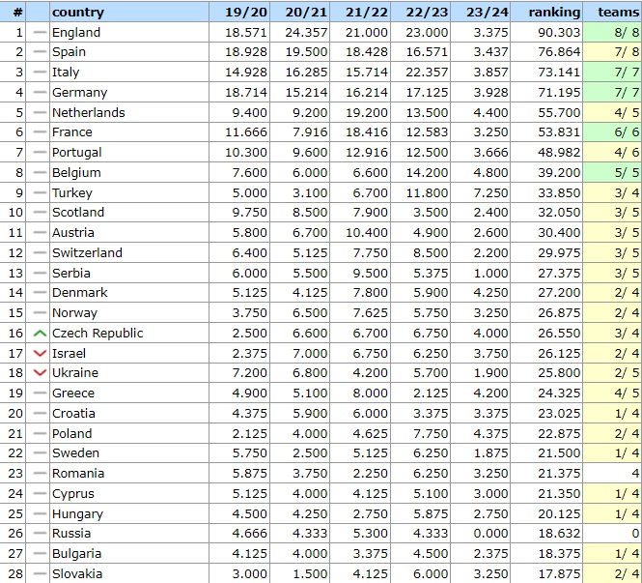642x583 pixels.
Task: Click Austria's 21/22 value 10.400
Action: coord(367,233)
